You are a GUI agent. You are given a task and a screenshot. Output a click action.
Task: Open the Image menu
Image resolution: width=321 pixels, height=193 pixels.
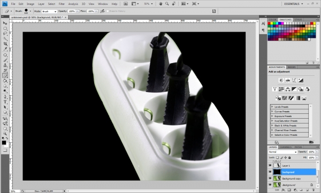(30, 4)
